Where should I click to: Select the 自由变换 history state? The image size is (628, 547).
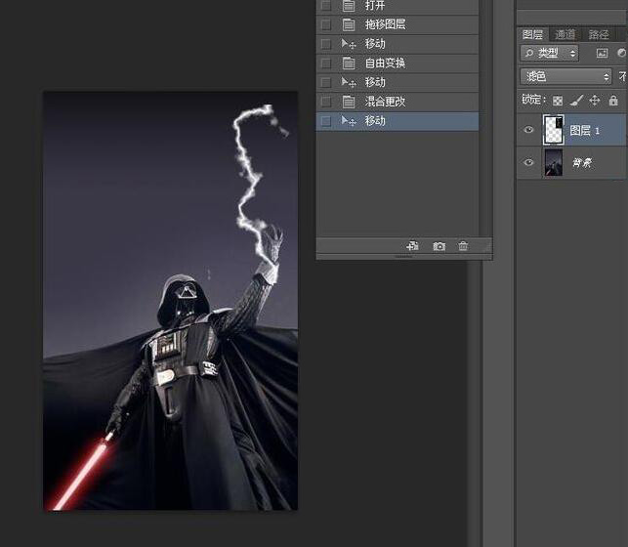pyautogui.click(x=398, y=63)
